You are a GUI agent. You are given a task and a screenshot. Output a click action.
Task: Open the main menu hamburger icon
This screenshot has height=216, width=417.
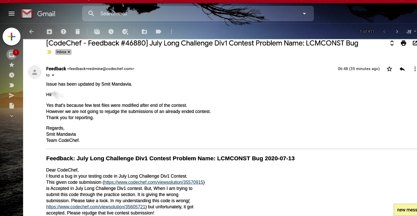12,14
